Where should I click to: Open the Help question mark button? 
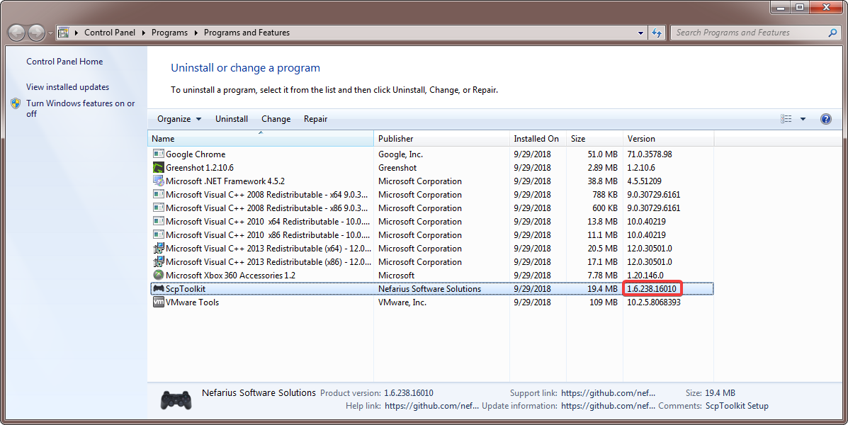tap(826, 119)
